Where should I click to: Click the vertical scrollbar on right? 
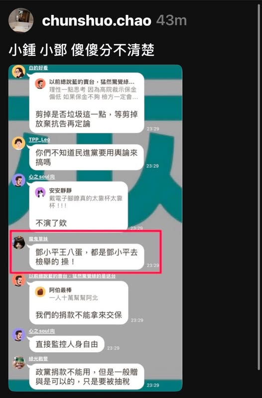(x=259, y=188)
